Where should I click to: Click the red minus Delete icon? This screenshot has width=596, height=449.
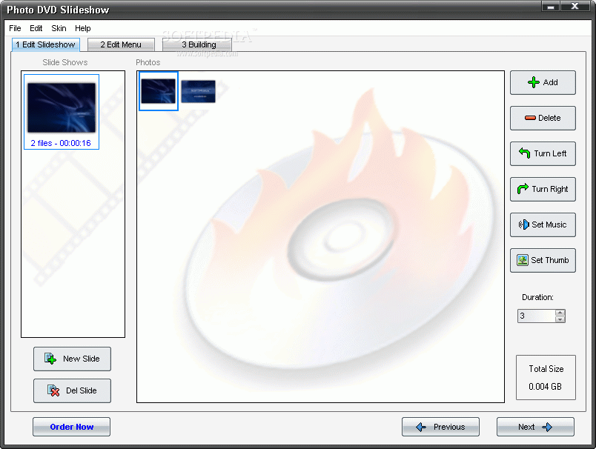click(530, 118)
